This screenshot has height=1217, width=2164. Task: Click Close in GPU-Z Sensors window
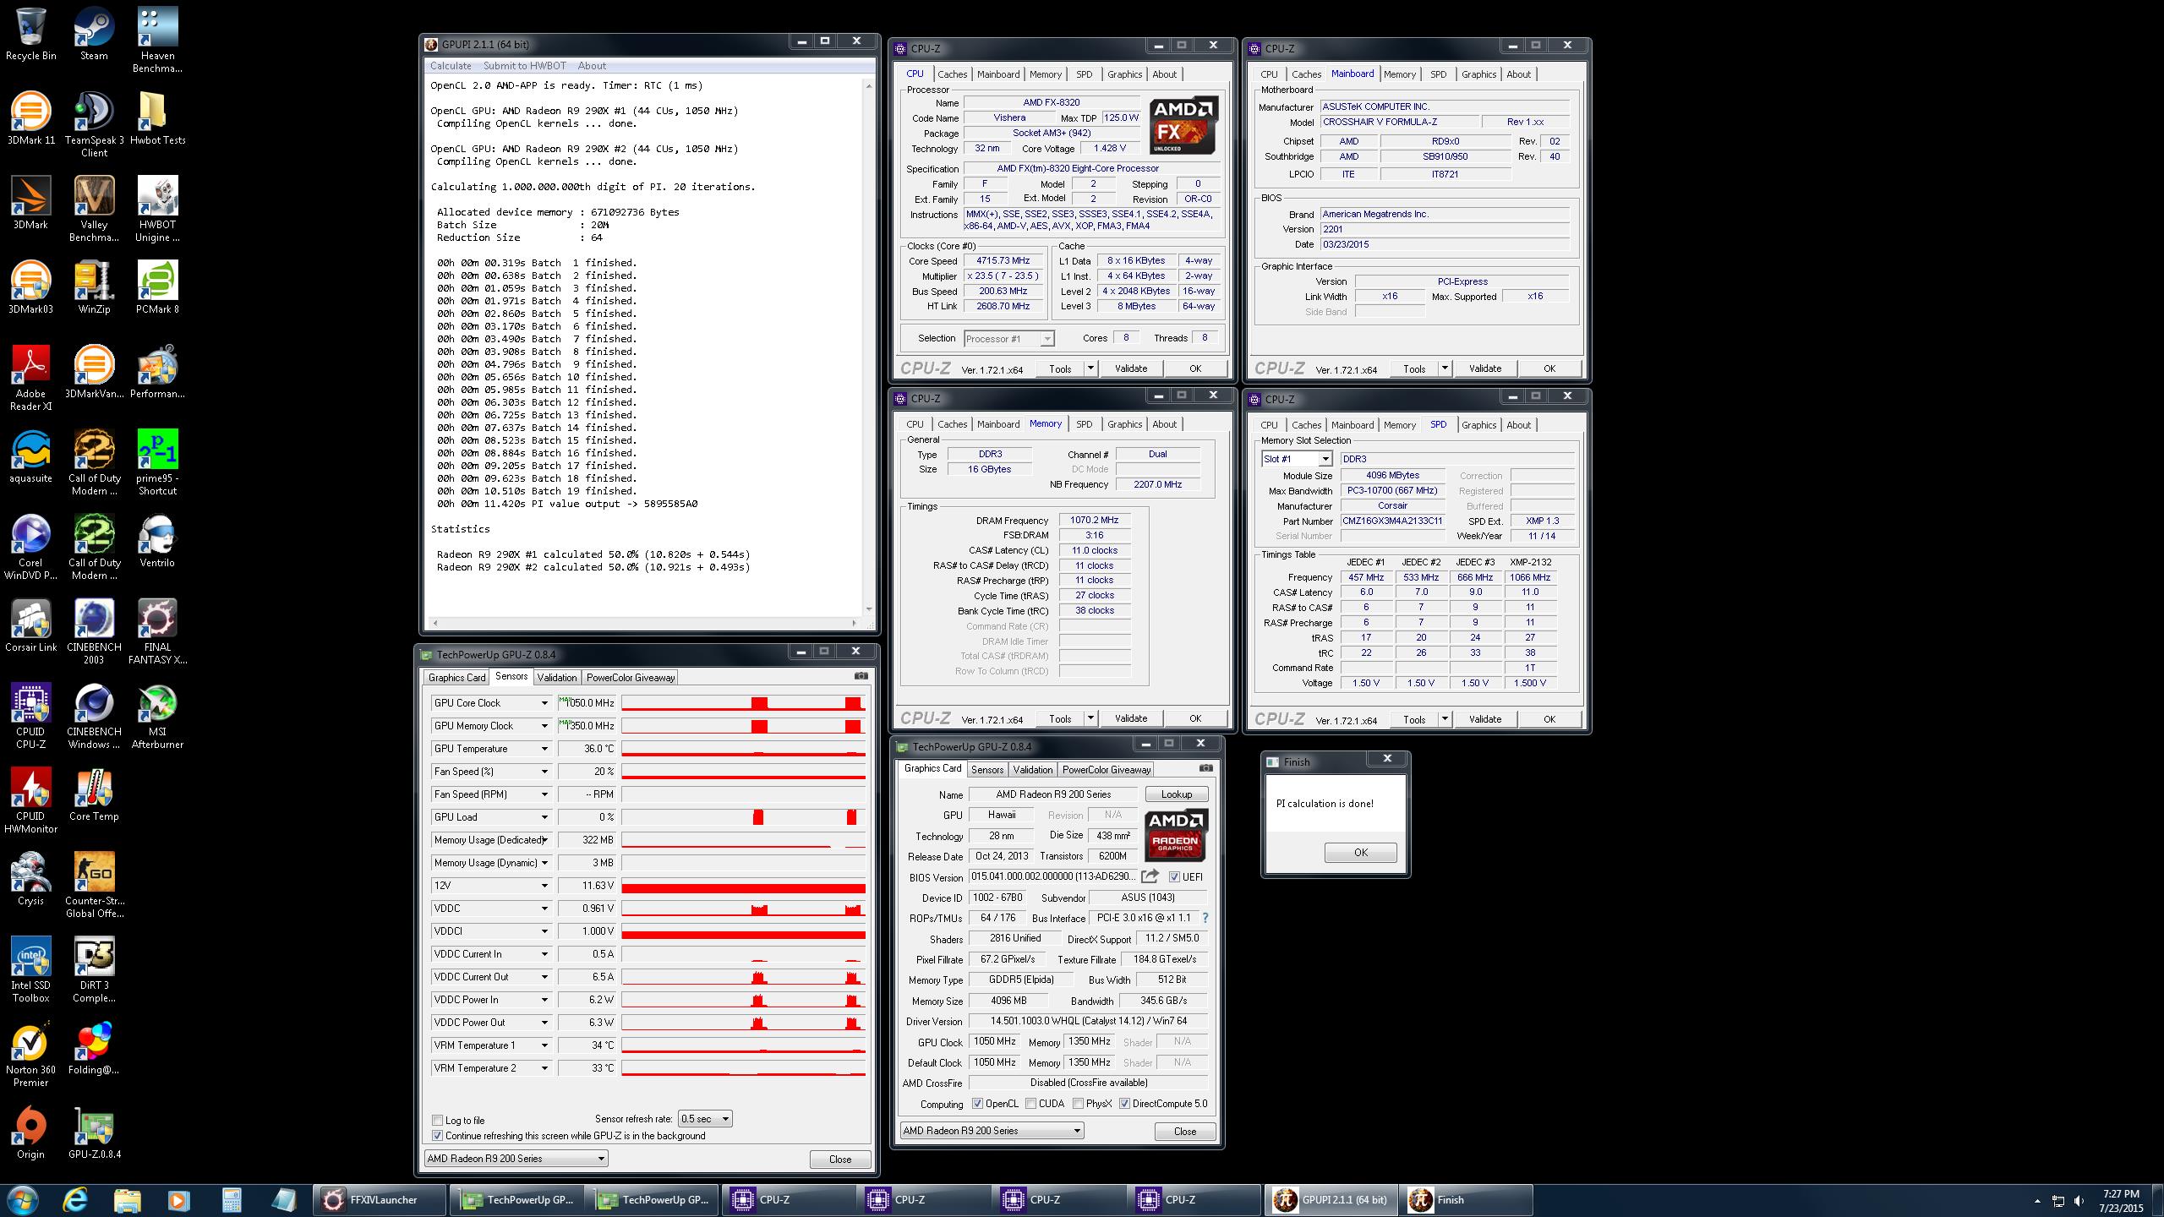[839, 1160]
